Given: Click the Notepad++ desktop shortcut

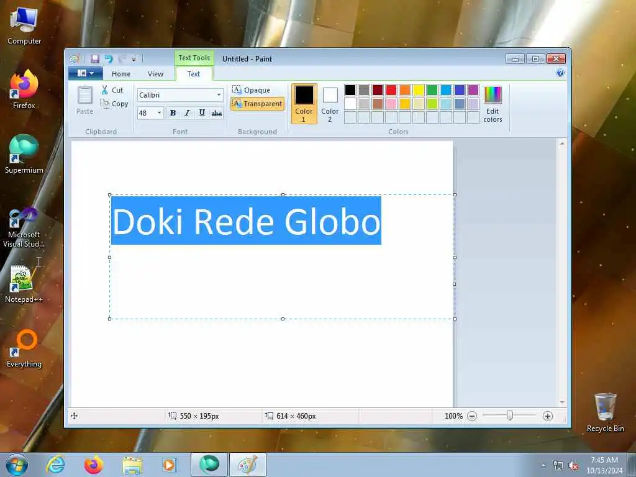Looking at the screenshot, I should 24,284.
